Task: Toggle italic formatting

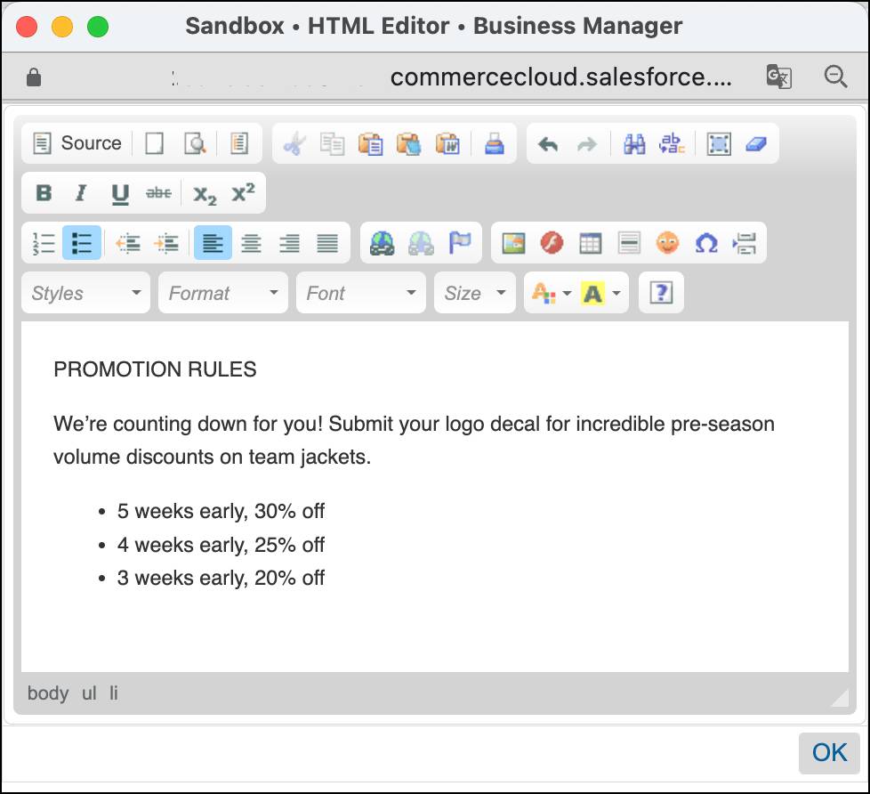Action: pyautogui.click(x=82, y=193)
